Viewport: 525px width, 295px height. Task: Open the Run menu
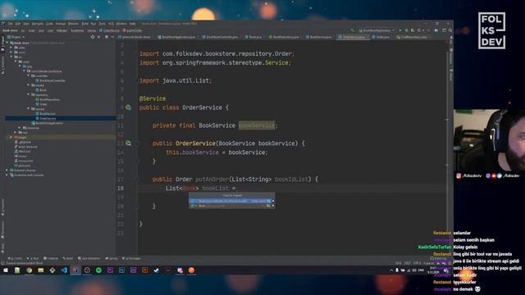94,24
